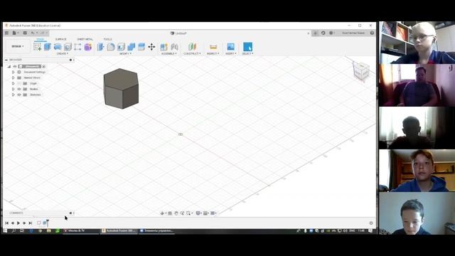Click the Pan hand navigation tool

coord(176,213)
